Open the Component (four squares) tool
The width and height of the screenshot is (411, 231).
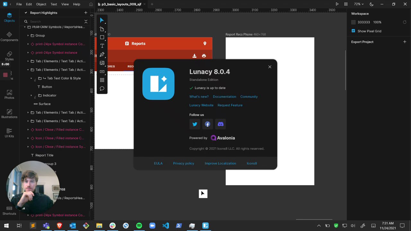102,80
